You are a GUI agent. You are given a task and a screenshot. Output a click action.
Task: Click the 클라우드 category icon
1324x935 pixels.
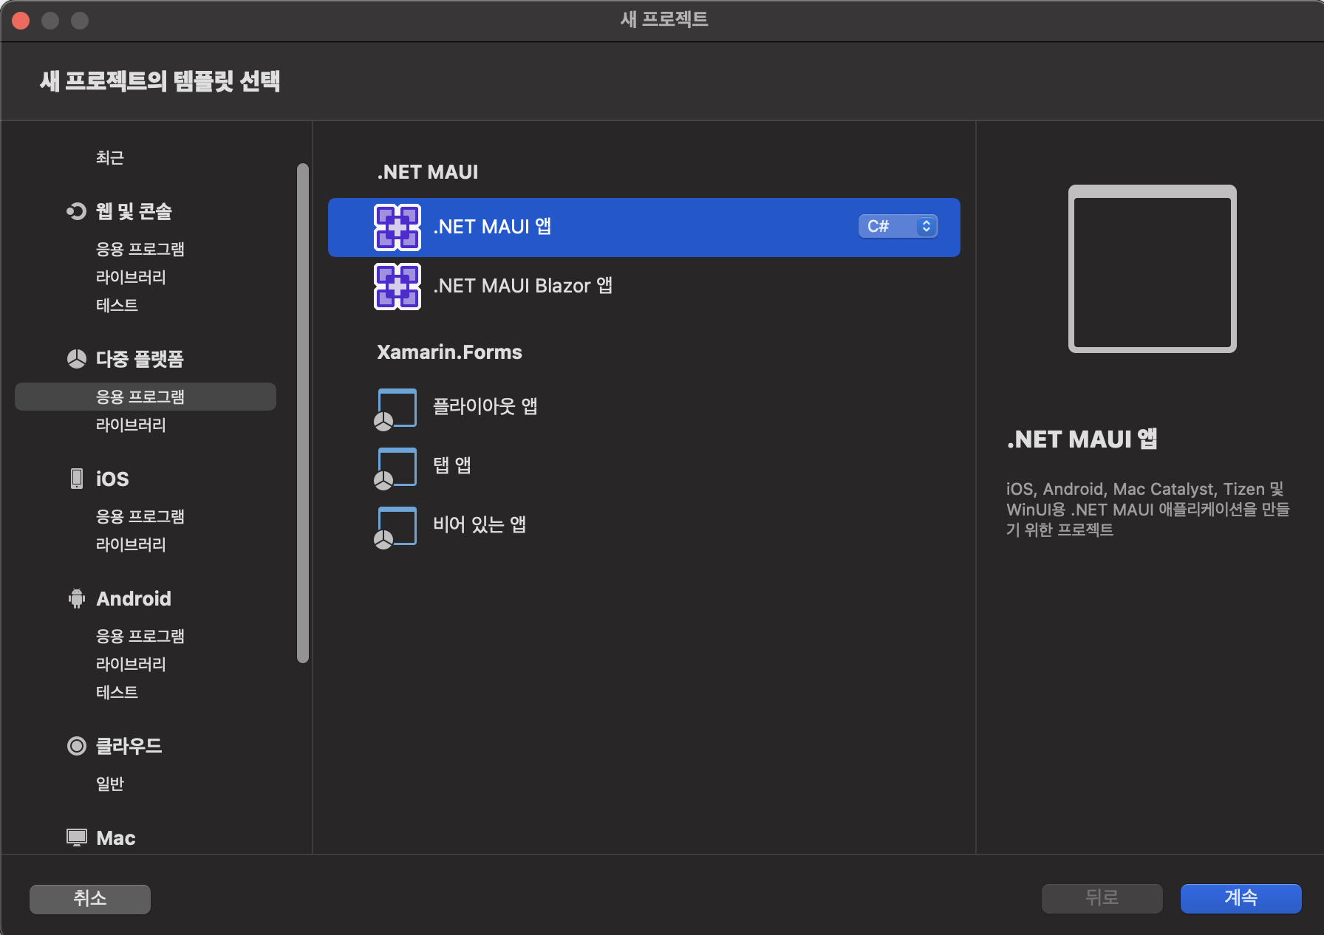[x=76, y=746]
